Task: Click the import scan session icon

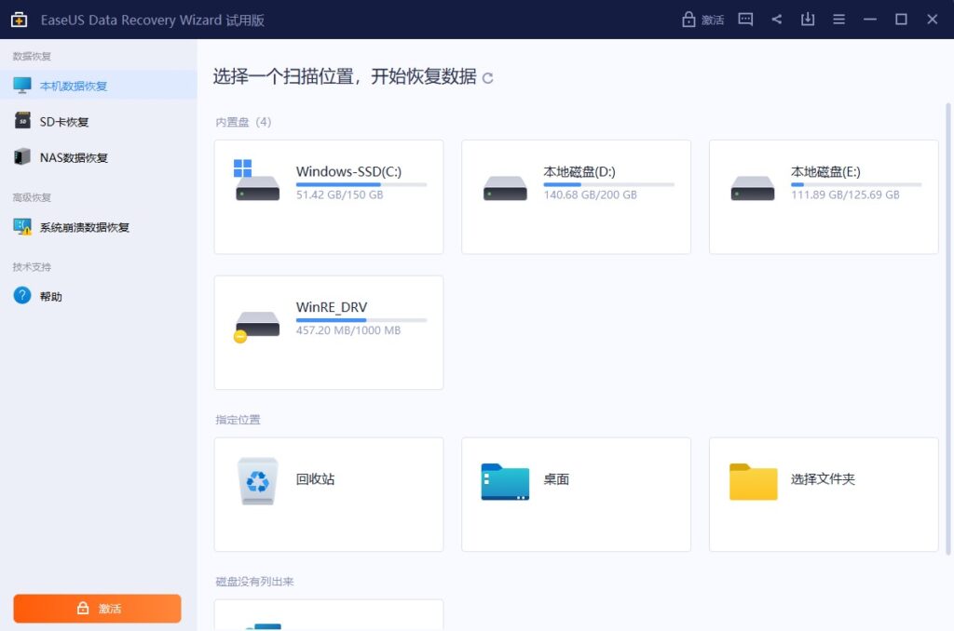Action: click(808, 20)
